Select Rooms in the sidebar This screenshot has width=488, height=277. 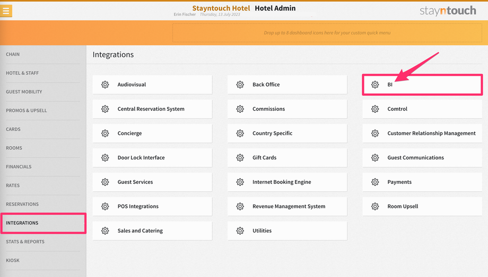pos(43,148)
